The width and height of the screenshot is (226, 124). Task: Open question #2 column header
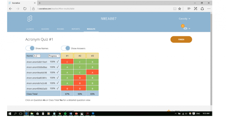tap(80, 56)
